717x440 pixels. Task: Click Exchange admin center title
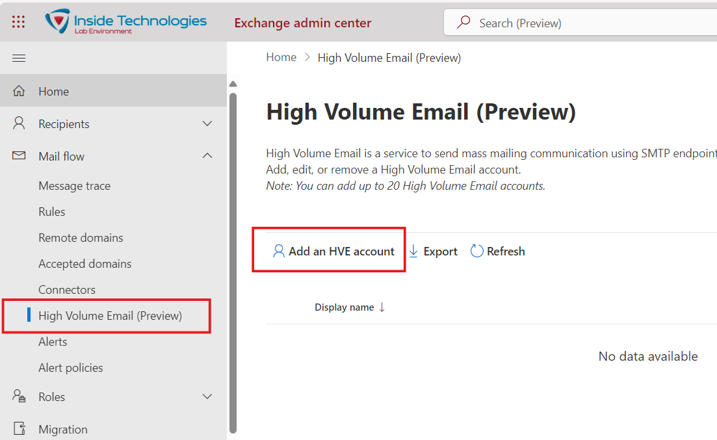303,23
